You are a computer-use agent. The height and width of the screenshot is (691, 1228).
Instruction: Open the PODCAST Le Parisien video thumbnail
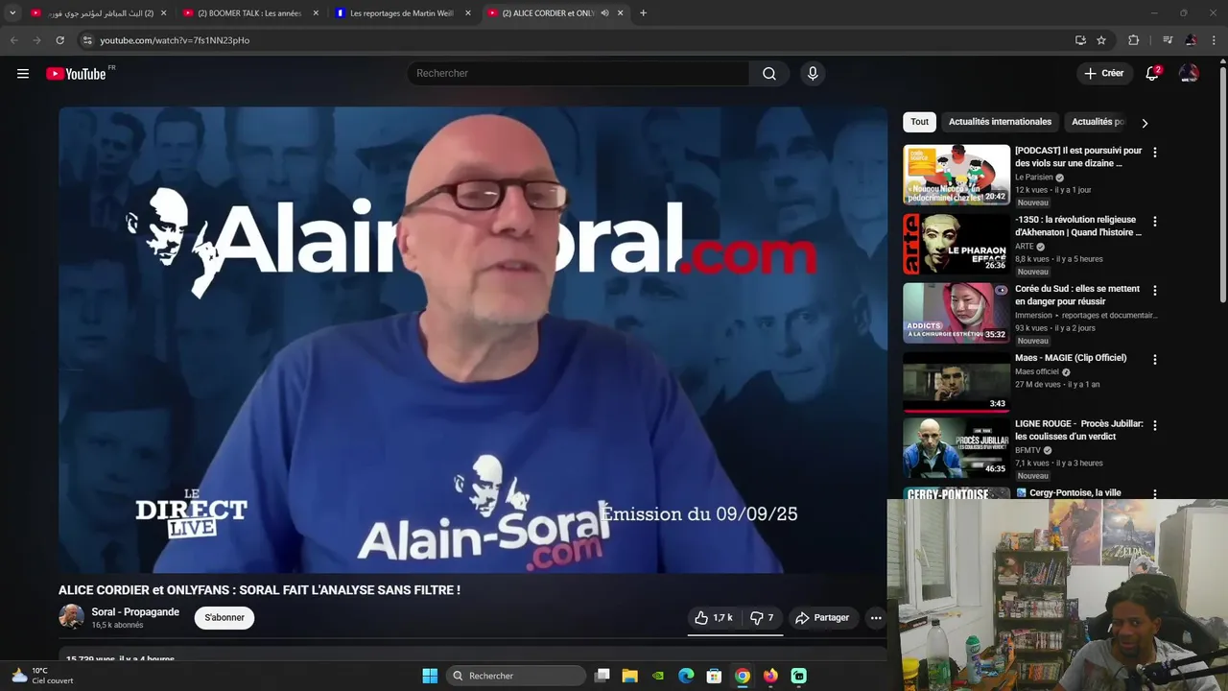[x=956, y=175]
